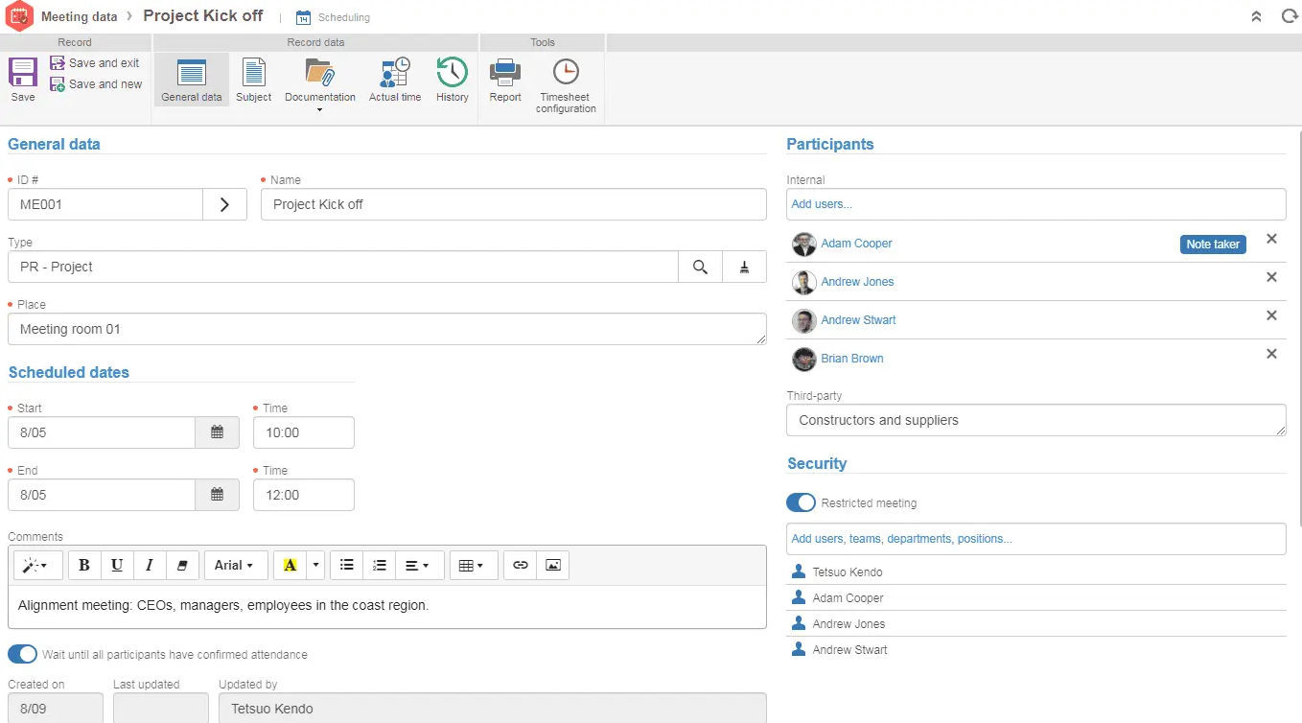Toggle waiting for participants attendance confirmation
Viewport: 1302px width, 723px height.
pyautogui.click(x=21, y=654)
